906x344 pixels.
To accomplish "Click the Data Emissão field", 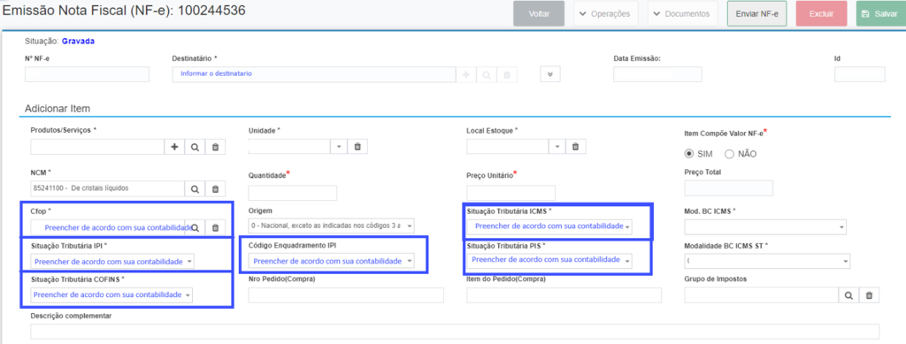I will [657, 74].
